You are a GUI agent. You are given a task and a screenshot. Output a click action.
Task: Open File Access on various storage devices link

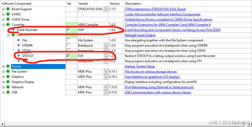click(151, 72)
